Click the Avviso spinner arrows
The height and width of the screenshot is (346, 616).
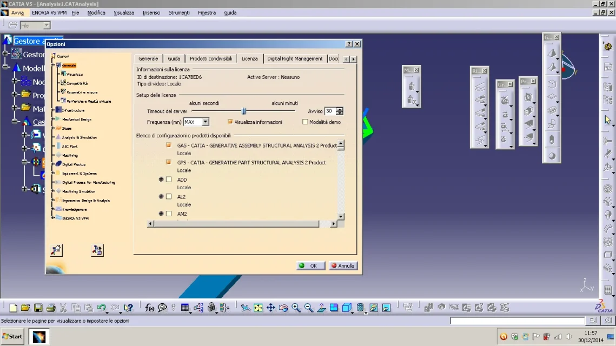tap(340, 111)
